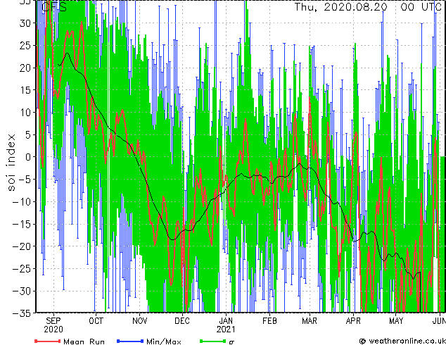Click the 'DEC' x-axis label
This screenshot has height=345, width=446.
182,321
